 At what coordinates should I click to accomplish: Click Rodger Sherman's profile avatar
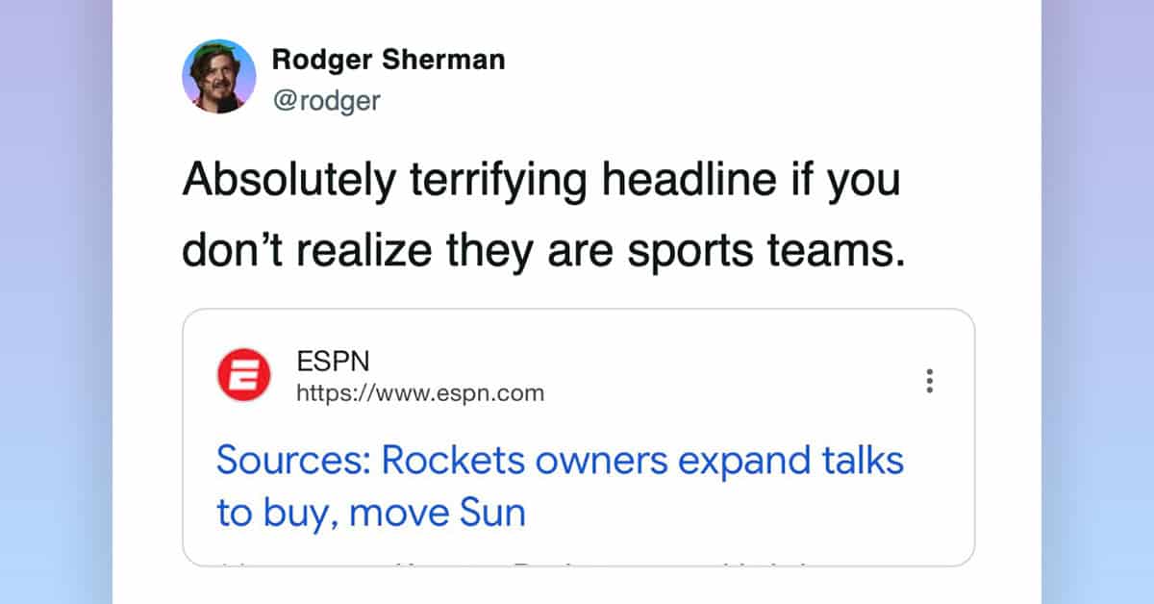pos(219,77)
